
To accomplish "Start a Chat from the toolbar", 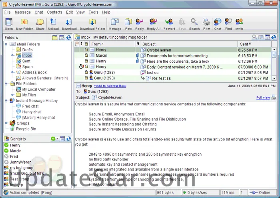I will point(218,24).
